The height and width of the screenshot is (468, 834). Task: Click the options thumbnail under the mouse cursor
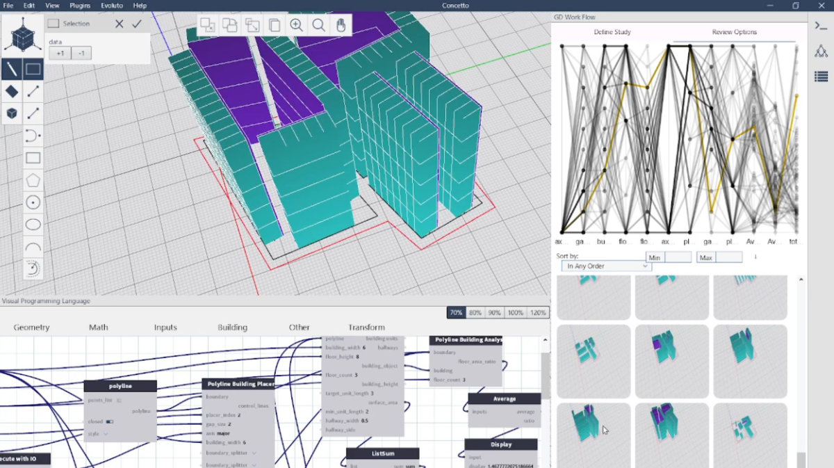point(594,435)
